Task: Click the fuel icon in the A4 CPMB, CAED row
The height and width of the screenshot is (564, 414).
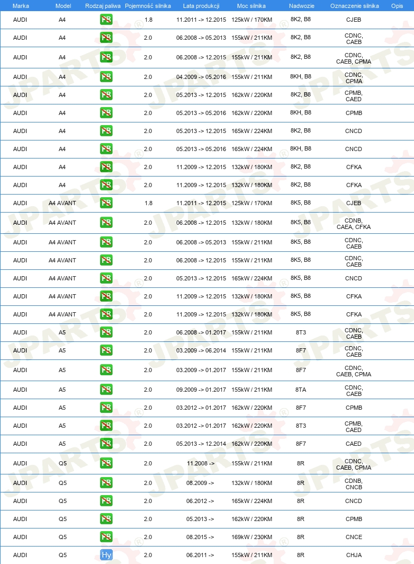Action: click(106, 95)
